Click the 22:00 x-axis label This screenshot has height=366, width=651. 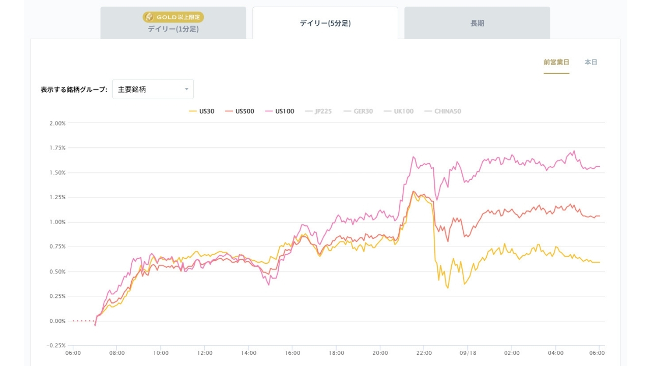tap(424, 353)
